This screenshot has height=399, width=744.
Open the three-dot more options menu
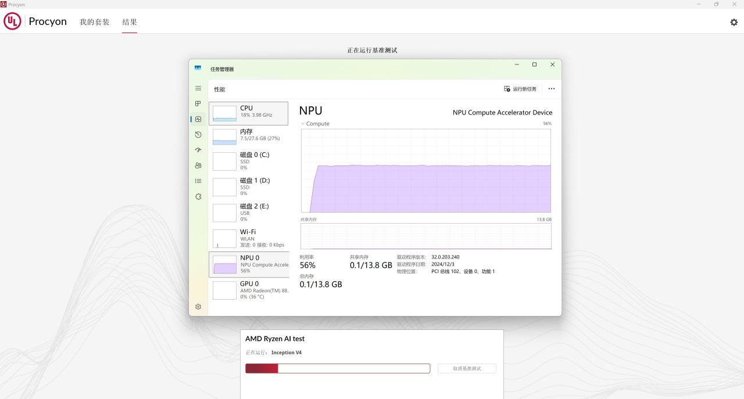[x=552, y=89]
